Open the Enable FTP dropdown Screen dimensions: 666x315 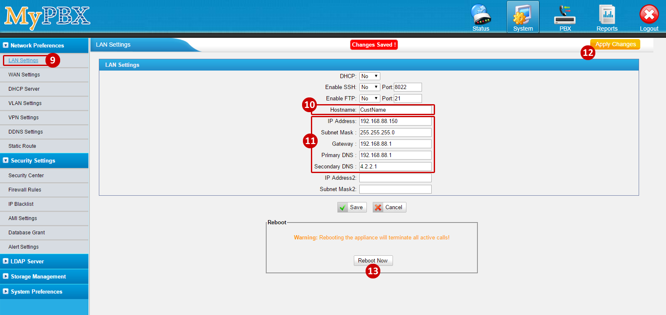[x=369, y=99]
